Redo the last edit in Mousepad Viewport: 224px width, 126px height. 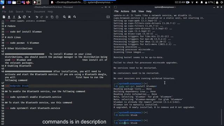(42, 17)
